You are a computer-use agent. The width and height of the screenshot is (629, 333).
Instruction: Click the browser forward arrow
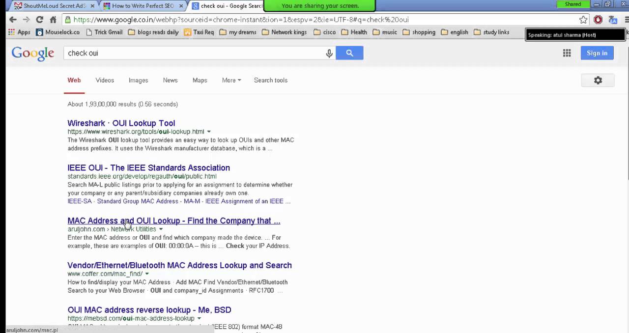26,20
